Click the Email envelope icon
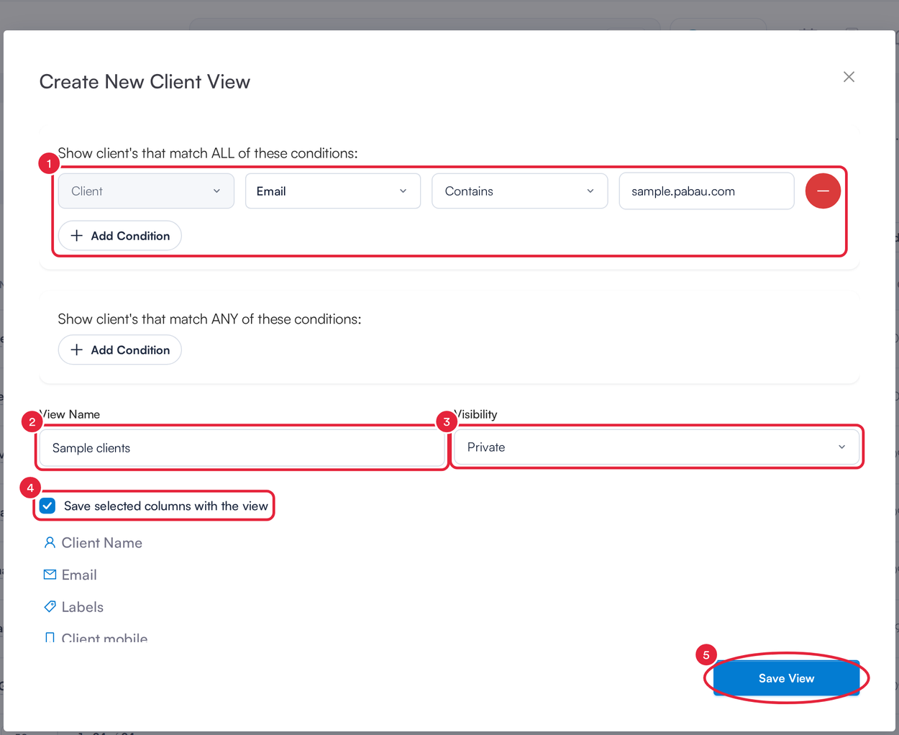The image size is (899, 735). 50,575
